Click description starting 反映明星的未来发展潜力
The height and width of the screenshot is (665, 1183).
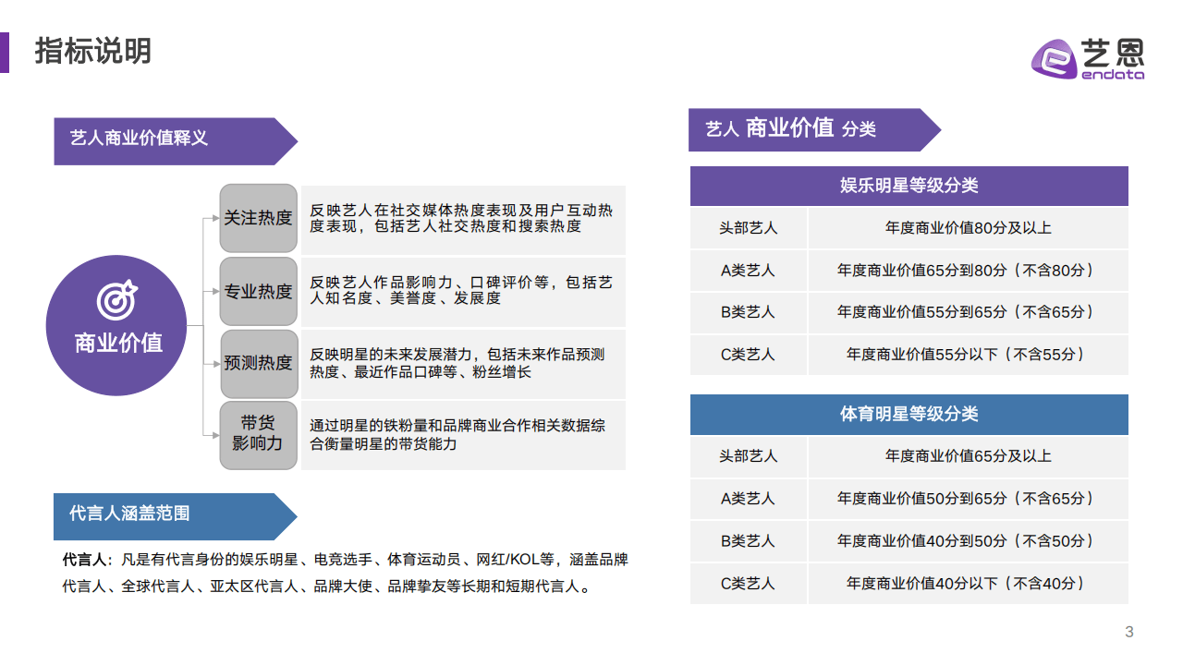[x=463, y=364]
